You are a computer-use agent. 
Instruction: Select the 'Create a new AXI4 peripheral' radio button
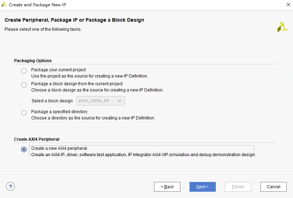[x=24, y=149]
